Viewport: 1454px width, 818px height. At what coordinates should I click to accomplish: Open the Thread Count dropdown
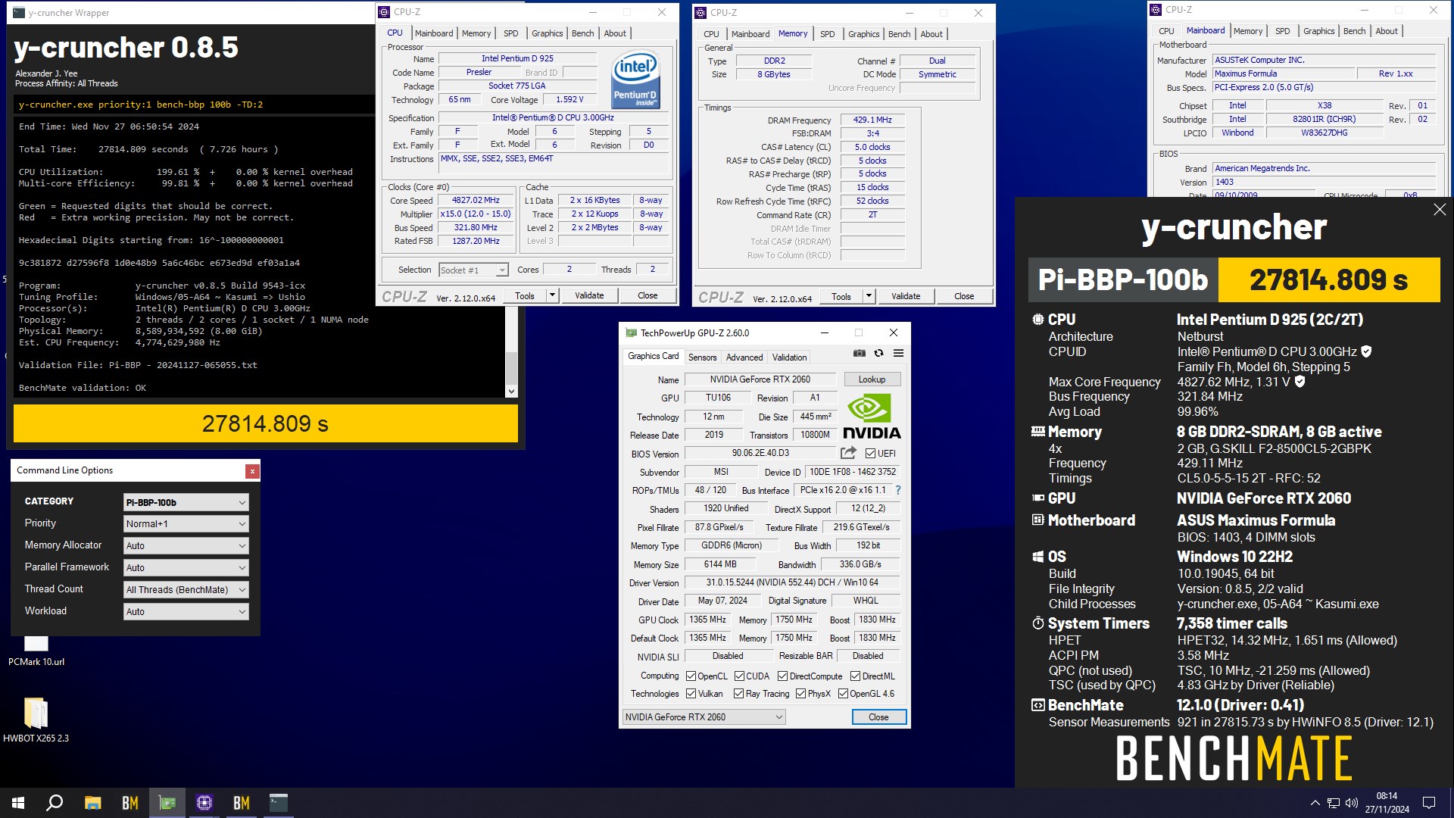click(186, 589)
